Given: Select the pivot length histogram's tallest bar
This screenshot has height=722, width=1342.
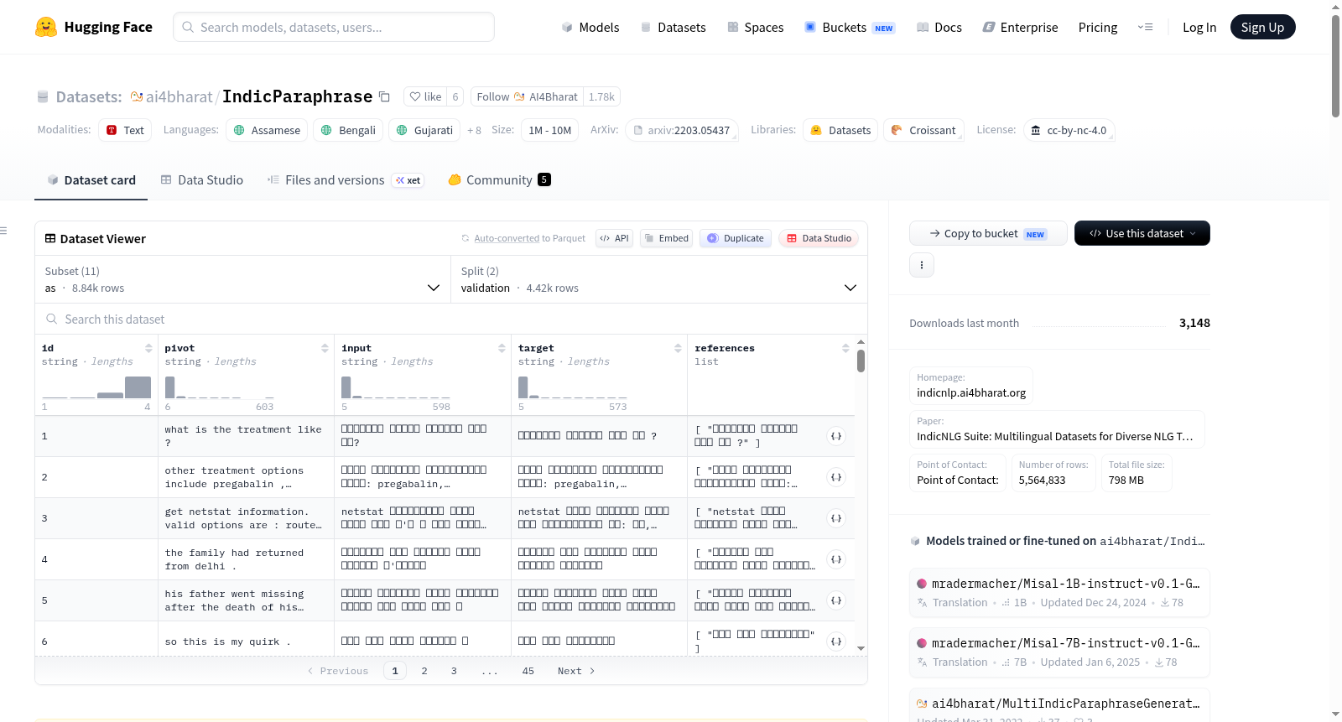Looking at the screenshot, I should [x=169, y=387].
